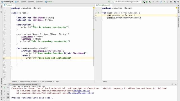This screenshot has width=180, height=101.
Task: Collapse primary constructor fold at line 8
Action: [x=11, y=25]
